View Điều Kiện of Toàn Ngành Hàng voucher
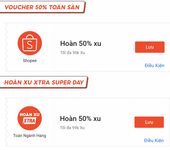The height and width of the screenshot is (150, 170). coord(154,140)
